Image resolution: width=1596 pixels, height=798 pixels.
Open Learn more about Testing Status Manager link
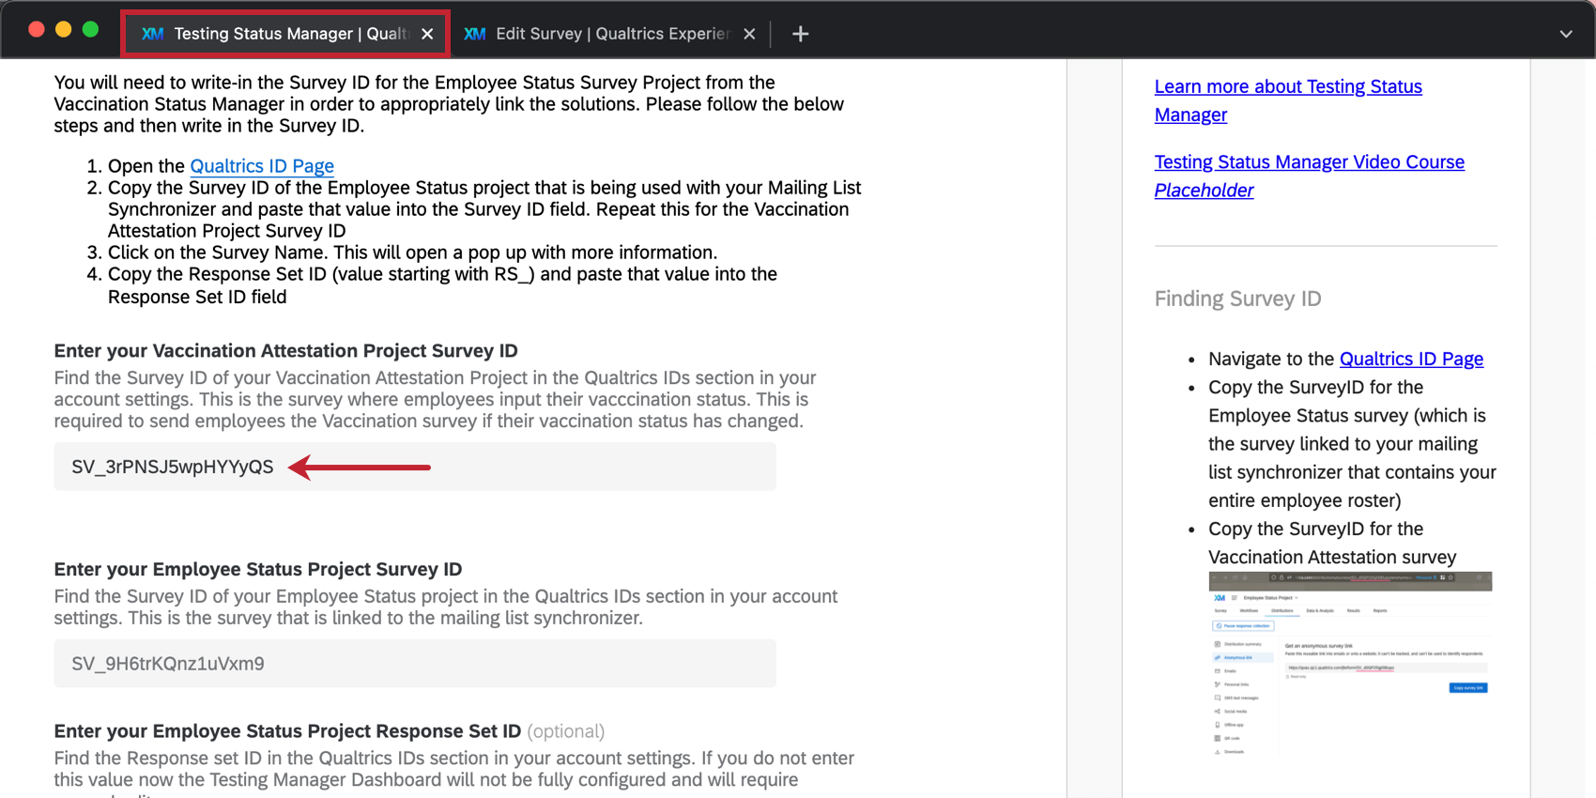coord(1288,100)
